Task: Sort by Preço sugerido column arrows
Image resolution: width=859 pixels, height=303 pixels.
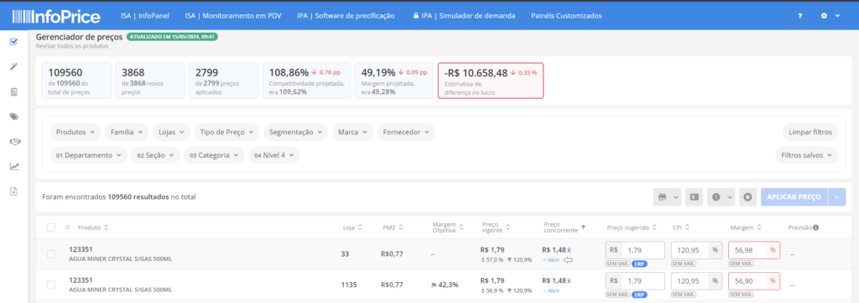Action: click(654, 227)
